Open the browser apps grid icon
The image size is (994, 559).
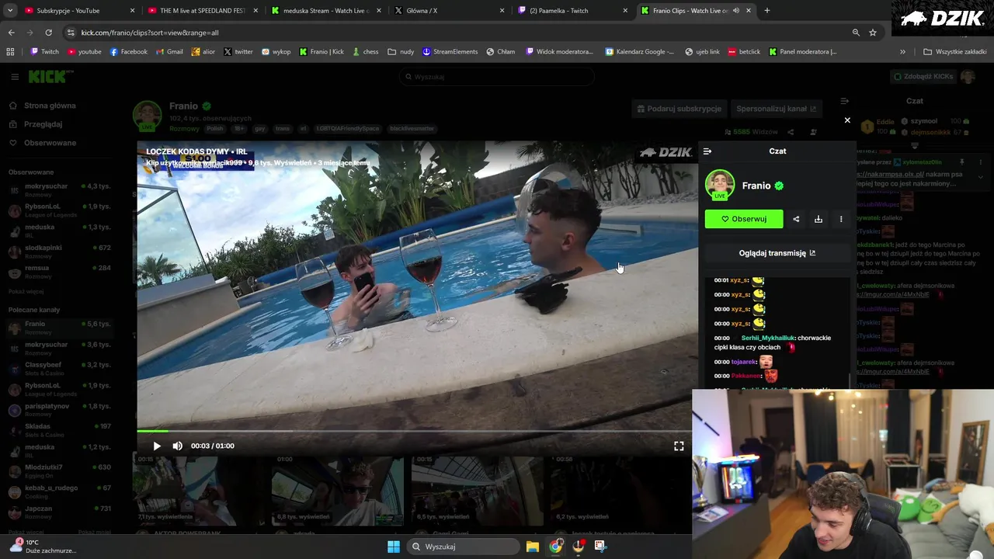click(x=10, y=52)
